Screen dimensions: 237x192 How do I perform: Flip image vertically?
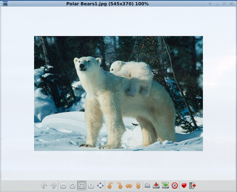point(139,186)
